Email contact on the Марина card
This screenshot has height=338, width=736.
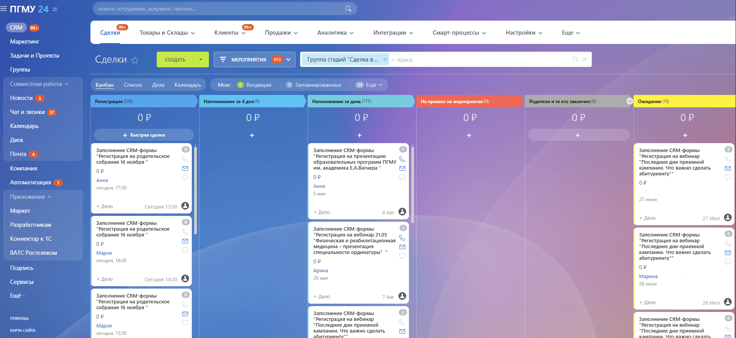click(x=728, y=253)
